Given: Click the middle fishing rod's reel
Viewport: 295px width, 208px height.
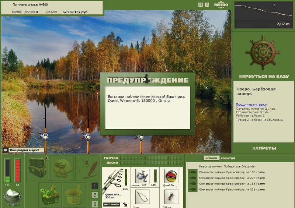Looking at the screenshot, I should [x=86, y=136].
